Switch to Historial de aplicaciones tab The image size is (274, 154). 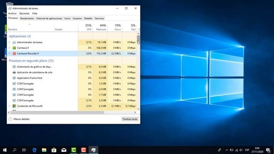pyautogui.click(x=49, y=18)
